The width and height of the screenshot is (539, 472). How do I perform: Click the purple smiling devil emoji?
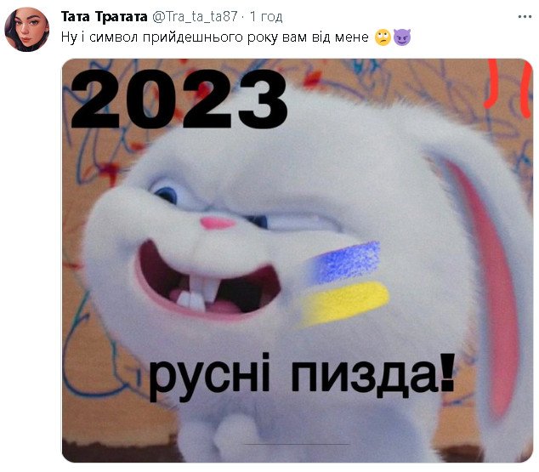pyautogui.click(x=402, y=37)
